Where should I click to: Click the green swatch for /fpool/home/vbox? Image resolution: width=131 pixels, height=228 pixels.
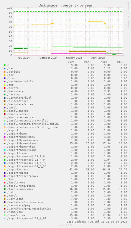[x=5, y=189]
